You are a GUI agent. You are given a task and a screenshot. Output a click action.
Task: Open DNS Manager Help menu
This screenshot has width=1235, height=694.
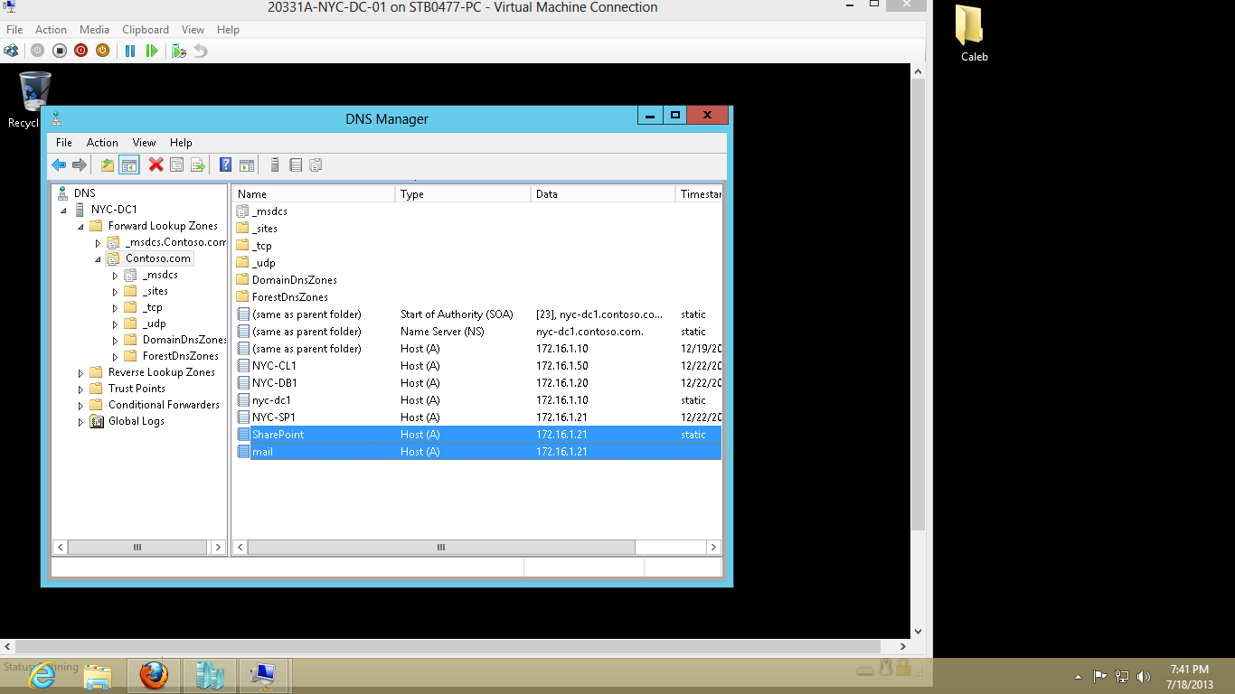[181, 143]
